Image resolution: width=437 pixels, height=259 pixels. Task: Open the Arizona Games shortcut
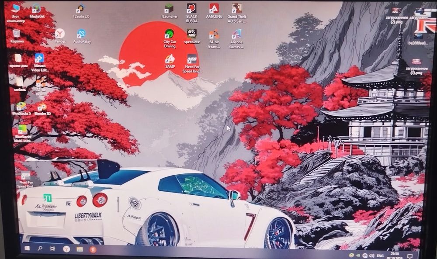(x=236, y=39)
